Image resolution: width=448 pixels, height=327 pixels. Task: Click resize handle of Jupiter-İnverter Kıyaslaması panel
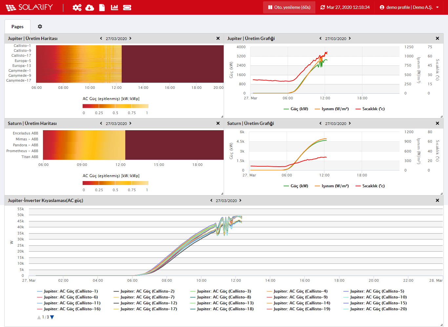441,325
